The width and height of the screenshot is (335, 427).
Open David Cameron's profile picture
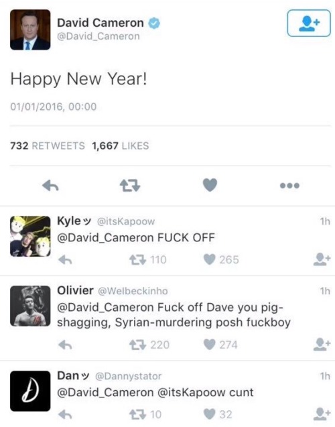point(30,29)
